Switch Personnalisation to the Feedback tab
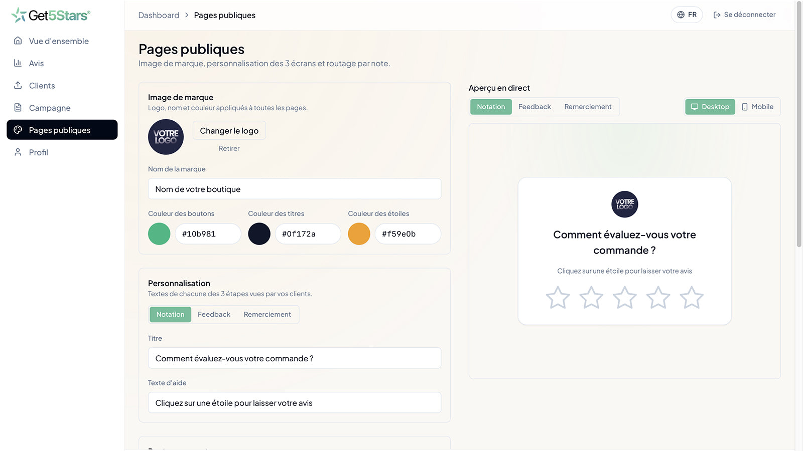803x451 pixels. (214, 314)
